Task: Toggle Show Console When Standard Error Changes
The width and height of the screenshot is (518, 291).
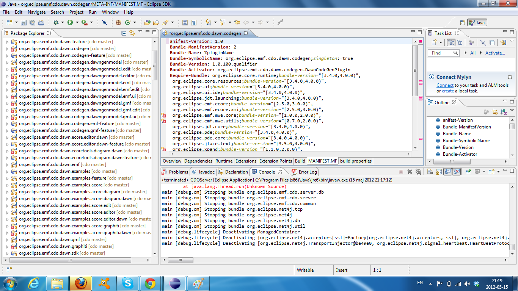Action: coord(457,172)
